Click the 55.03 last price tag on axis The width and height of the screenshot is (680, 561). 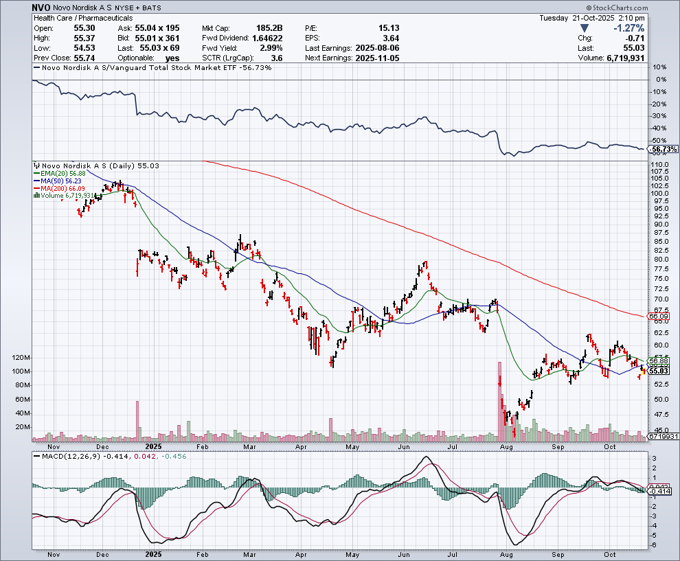[x=659, y=371]
